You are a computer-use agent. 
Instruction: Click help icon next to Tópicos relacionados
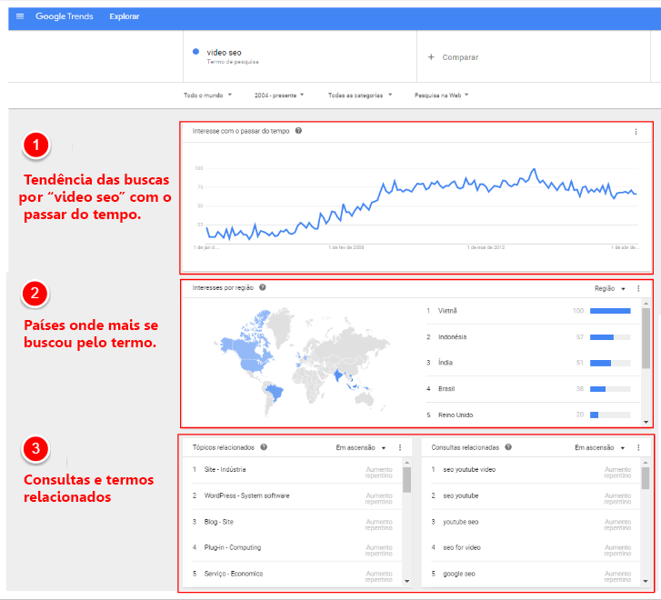coord(264,447)
